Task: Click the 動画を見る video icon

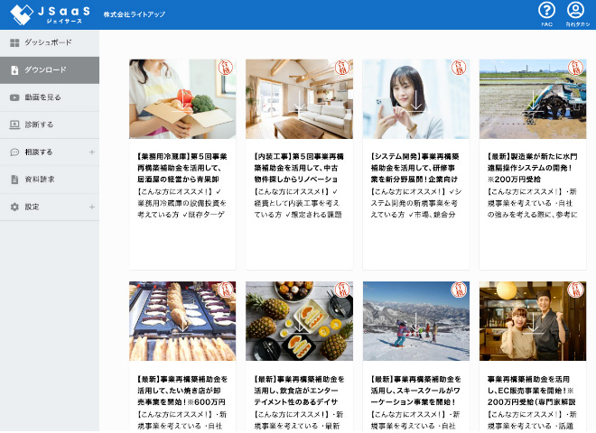Action: pos(14,97)
